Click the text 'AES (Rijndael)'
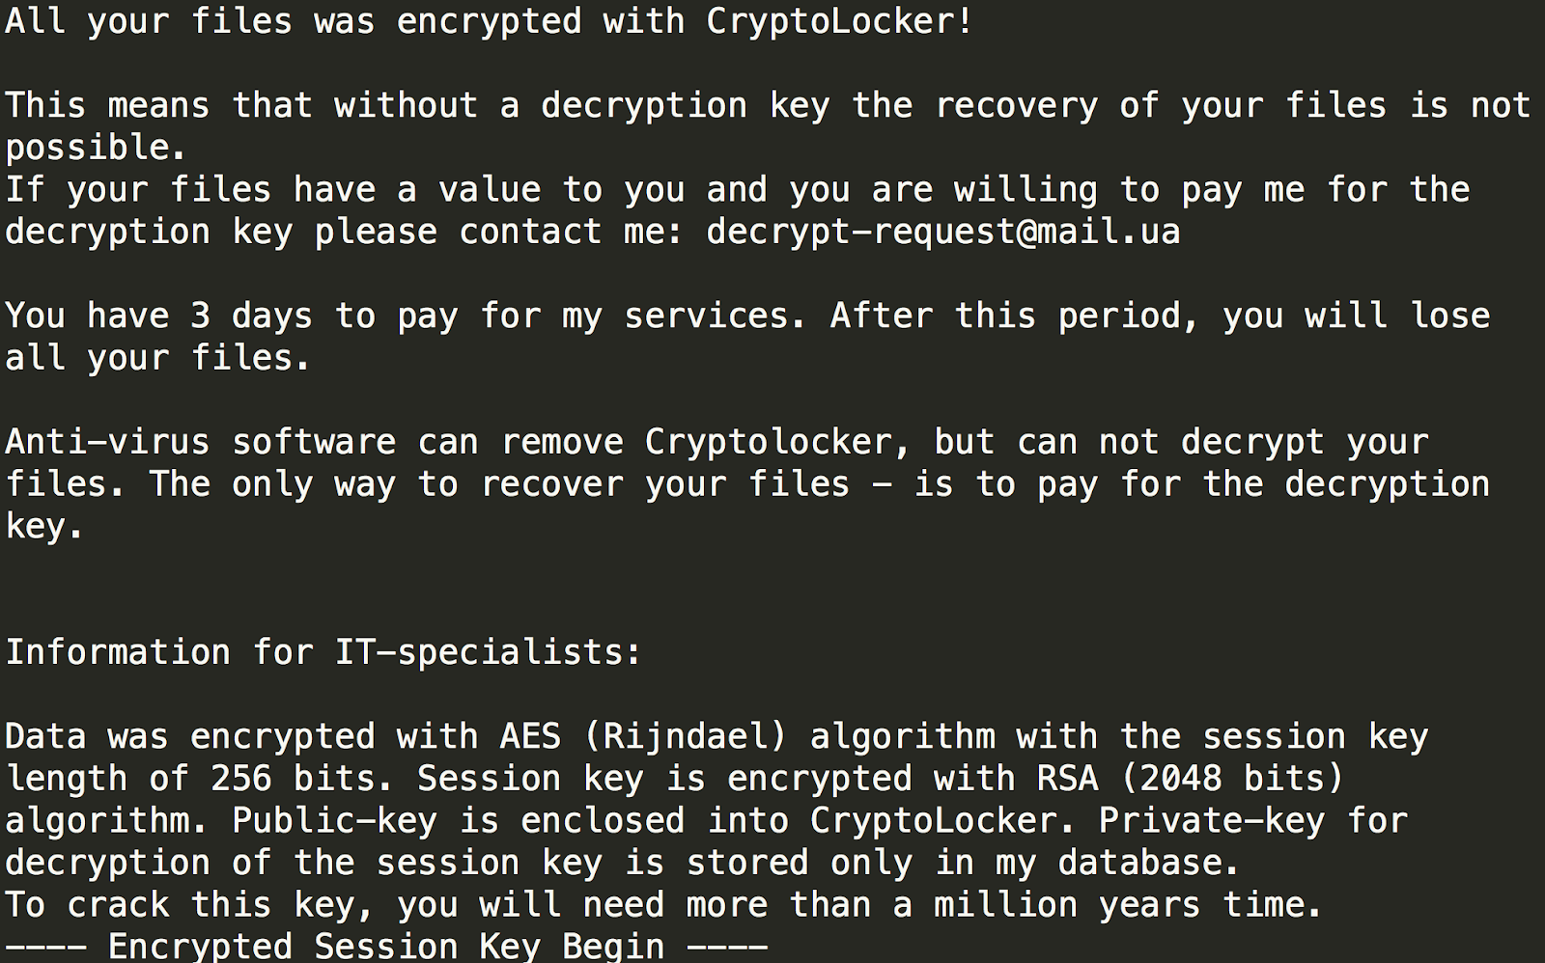The width and height of the screenshot is (1545, 963). pos(644,737)
